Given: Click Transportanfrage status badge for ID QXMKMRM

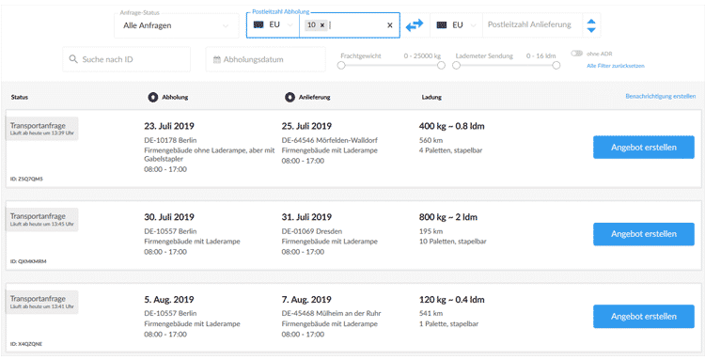Looking at the screenshot, I should pos(41,219).
